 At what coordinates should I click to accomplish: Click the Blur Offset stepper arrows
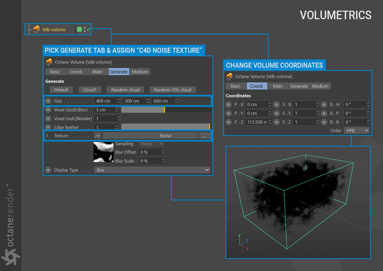163,152
